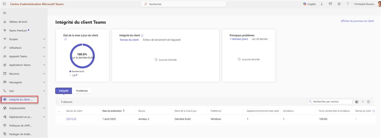Click the Déploiement en pr... sidebar icon
Screen dimensions: 381x138
tap(5, 117)
